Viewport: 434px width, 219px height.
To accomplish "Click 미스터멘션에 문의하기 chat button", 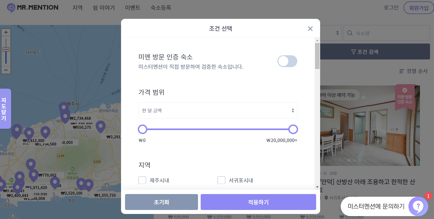I will tap(384, 206).
